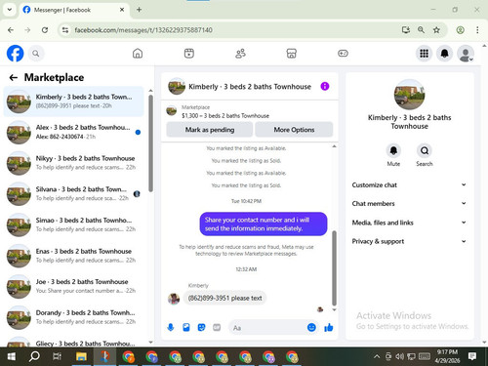
Task: Search in conversation with the magnifier icon
Action: click(x=425, y=150)
